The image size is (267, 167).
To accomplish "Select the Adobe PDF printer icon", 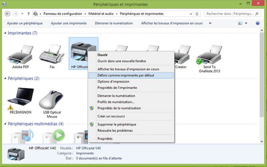I will (x=20, y=54).
